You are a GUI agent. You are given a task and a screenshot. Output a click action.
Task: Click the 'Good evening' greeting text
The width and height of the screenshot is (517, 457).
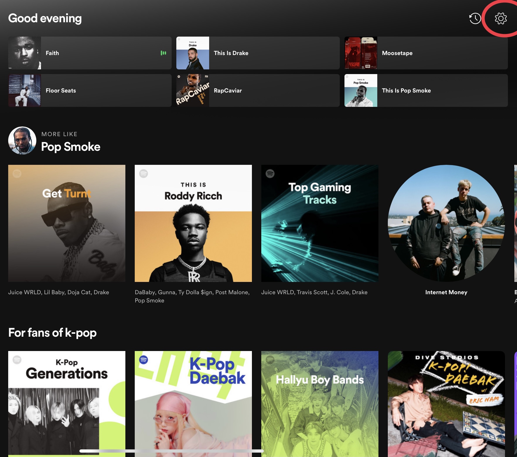tap(45, 18)
